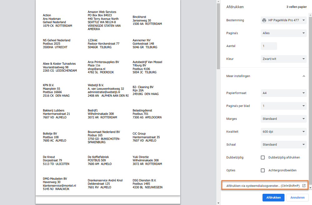Click the Annuleren button
Image resolution: width=312 pixels, height=205 pixels.
pyautogui.click(x=297, y=198)
